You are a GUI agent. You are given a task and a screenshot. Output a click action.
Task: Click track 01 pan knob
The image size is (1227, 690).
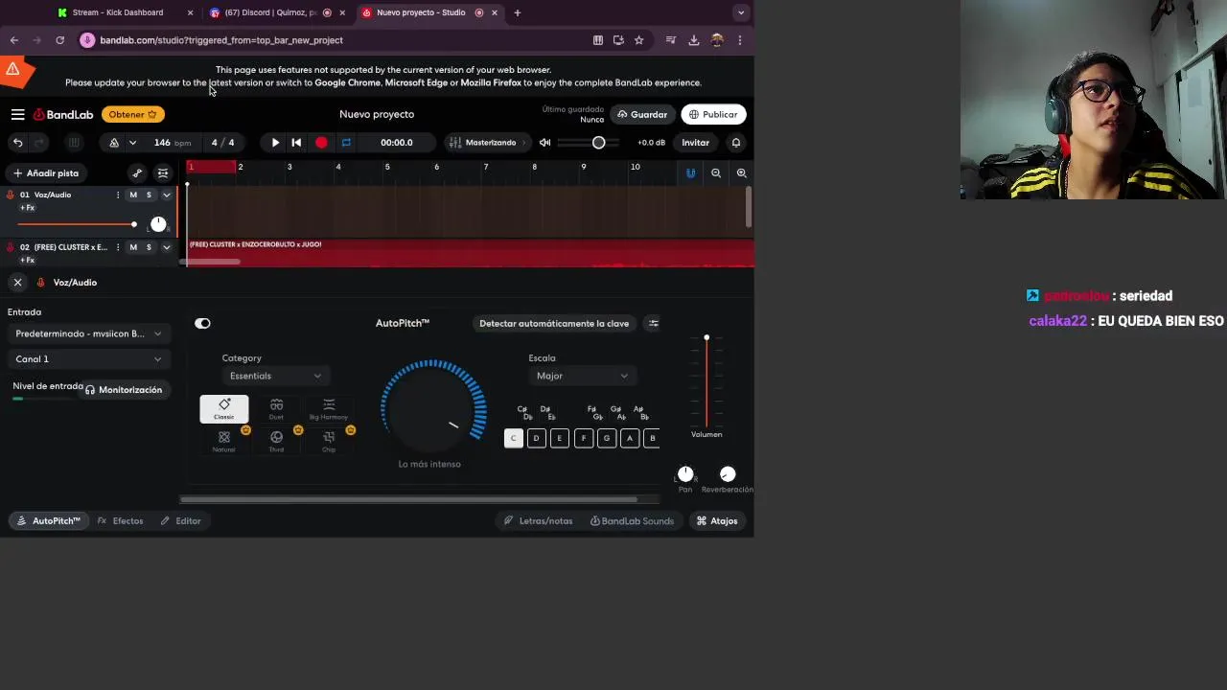pyautogui.click(x=158, y=224)
